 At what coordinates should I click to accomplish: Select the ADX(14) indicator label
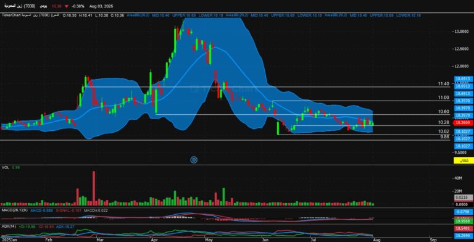pos(7,227)
